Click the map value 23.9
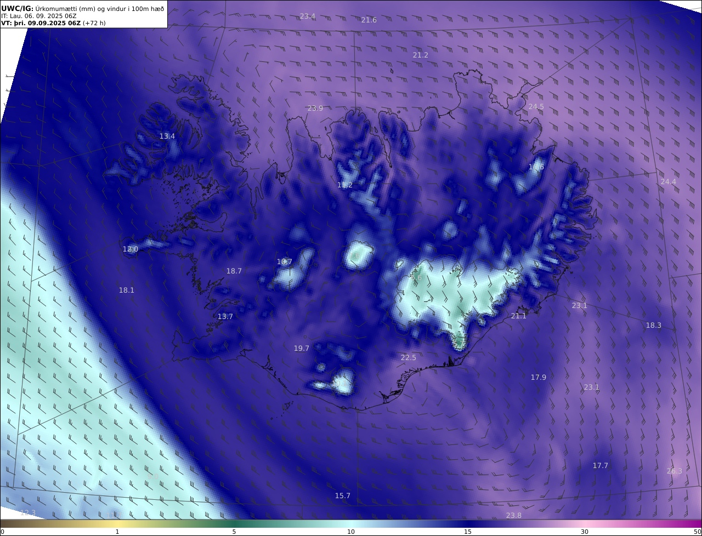Viewport: 702px width, 536px height. [315, 109]
